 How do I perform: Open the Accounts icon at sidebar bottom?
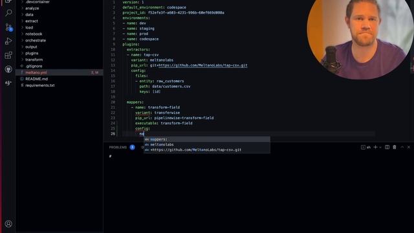(x=8, y=224)
